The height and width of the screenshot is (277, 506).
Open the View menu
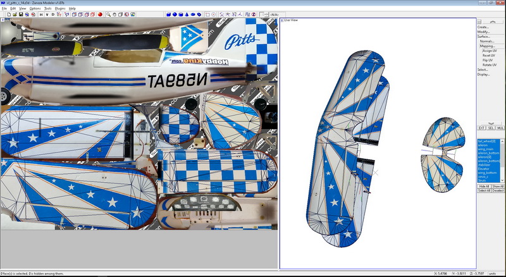click(x=23, y=8)
